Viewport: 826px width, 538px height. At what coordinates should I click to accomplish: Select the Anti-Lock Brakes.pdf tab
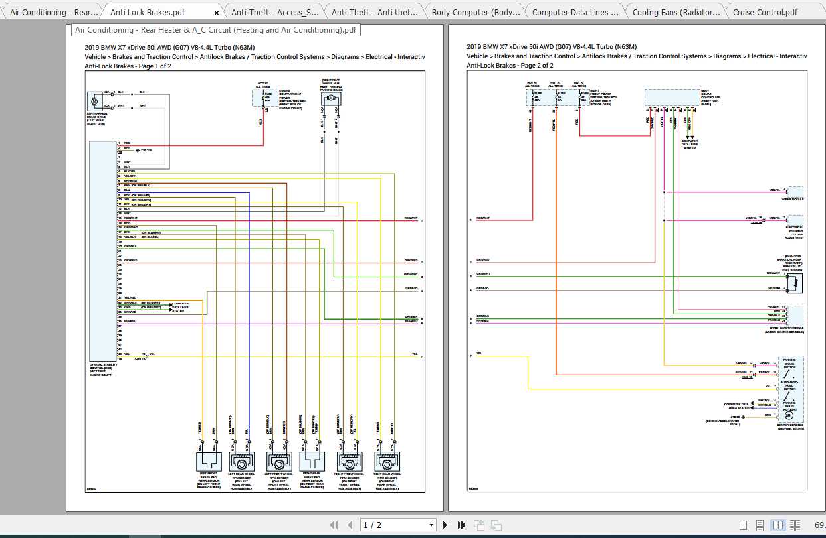pos(148,12)
